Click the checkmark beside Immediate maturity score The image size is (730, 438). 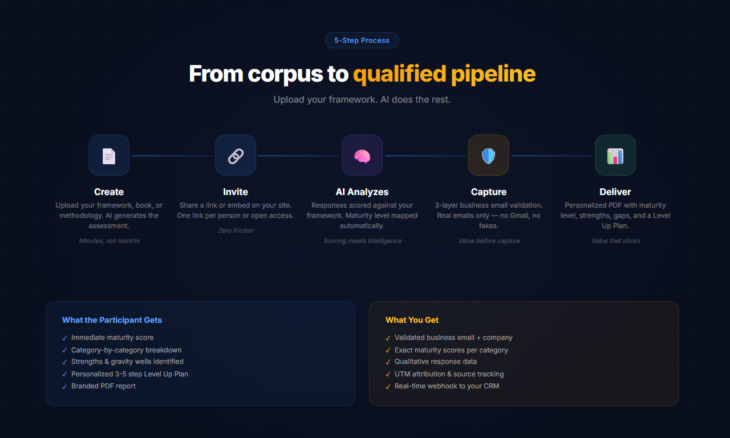tap(64, 338)
